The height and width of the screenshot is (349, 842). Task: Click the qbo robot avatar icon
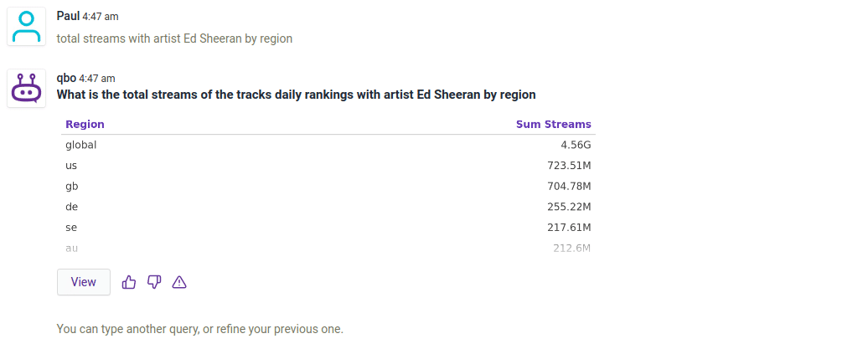point(27,88)
